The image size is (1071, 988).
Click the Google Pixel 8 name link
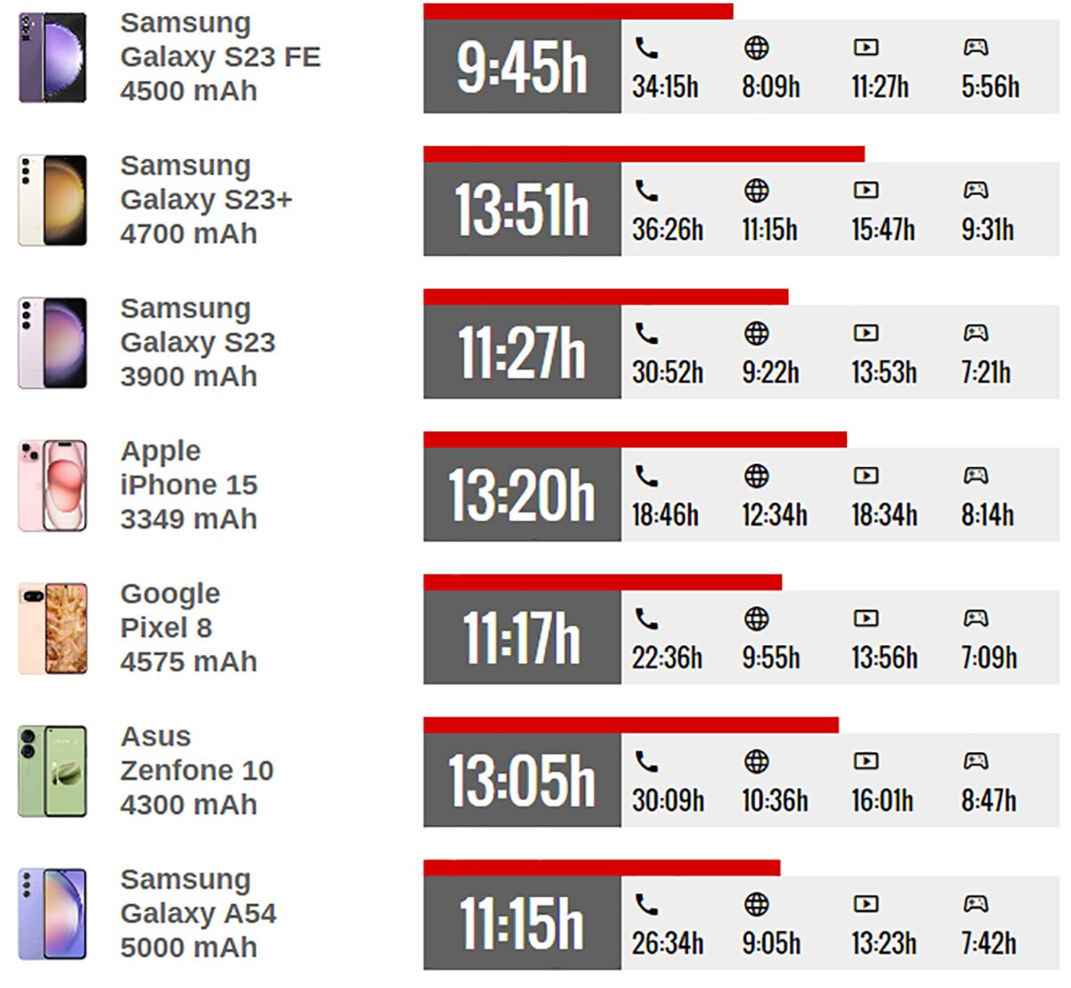point(170,610)
